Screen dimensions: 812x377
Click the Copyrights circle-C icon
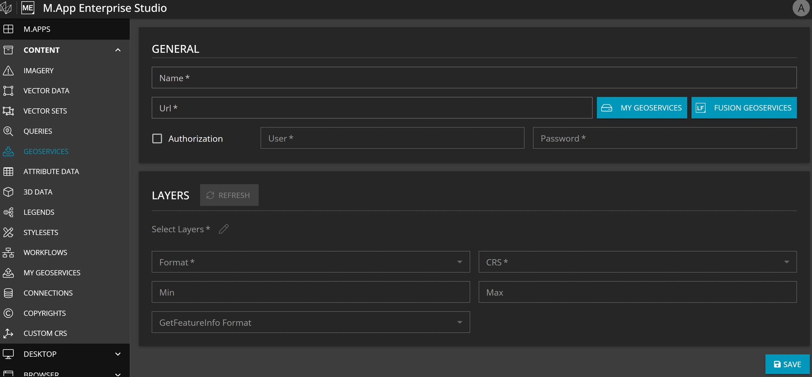pos(8,313)
